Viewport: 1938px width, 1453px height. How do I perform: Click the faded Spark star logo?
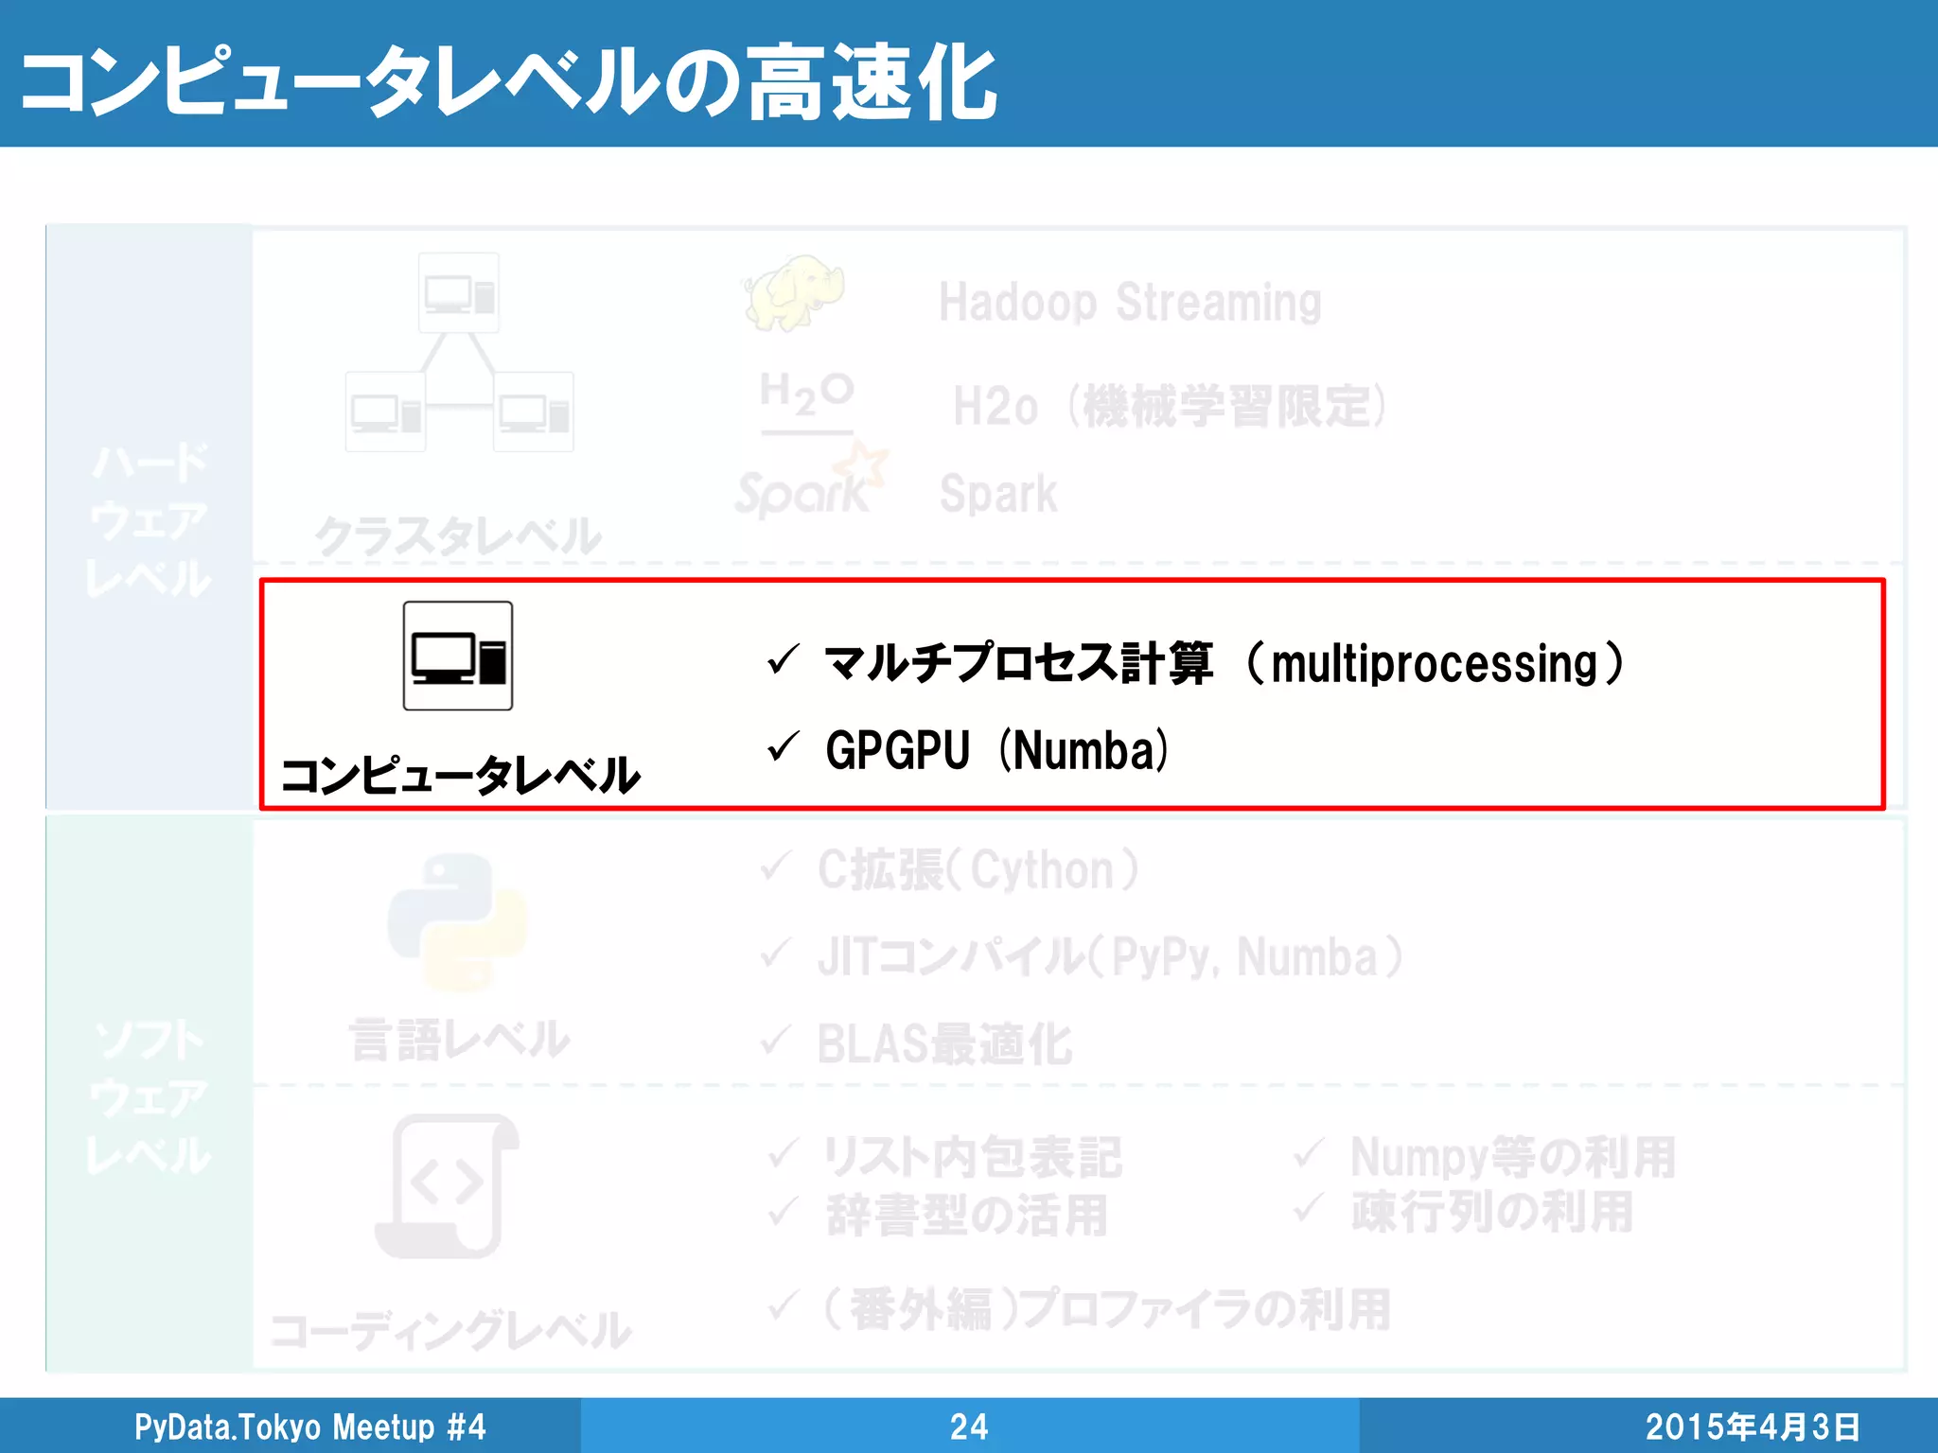(811, 484)
